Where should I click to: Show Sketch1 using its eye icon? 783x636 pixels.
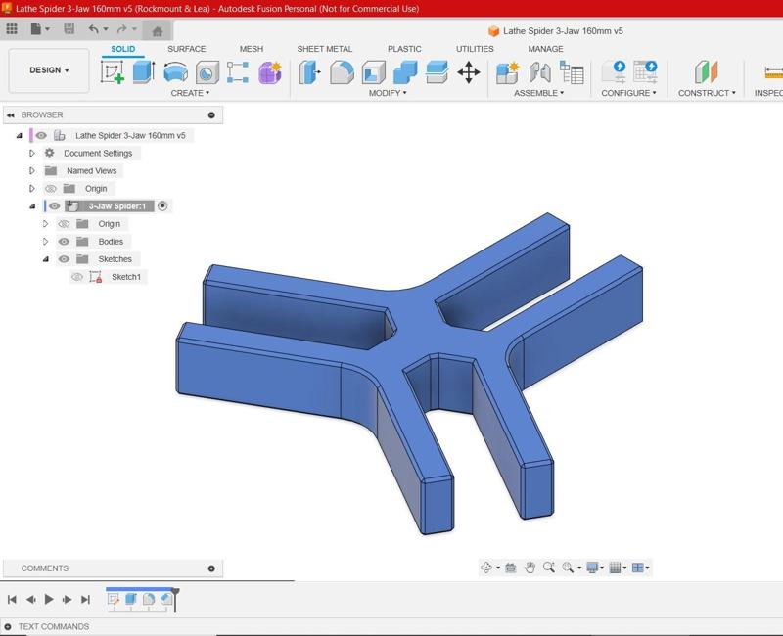point(77,277)
